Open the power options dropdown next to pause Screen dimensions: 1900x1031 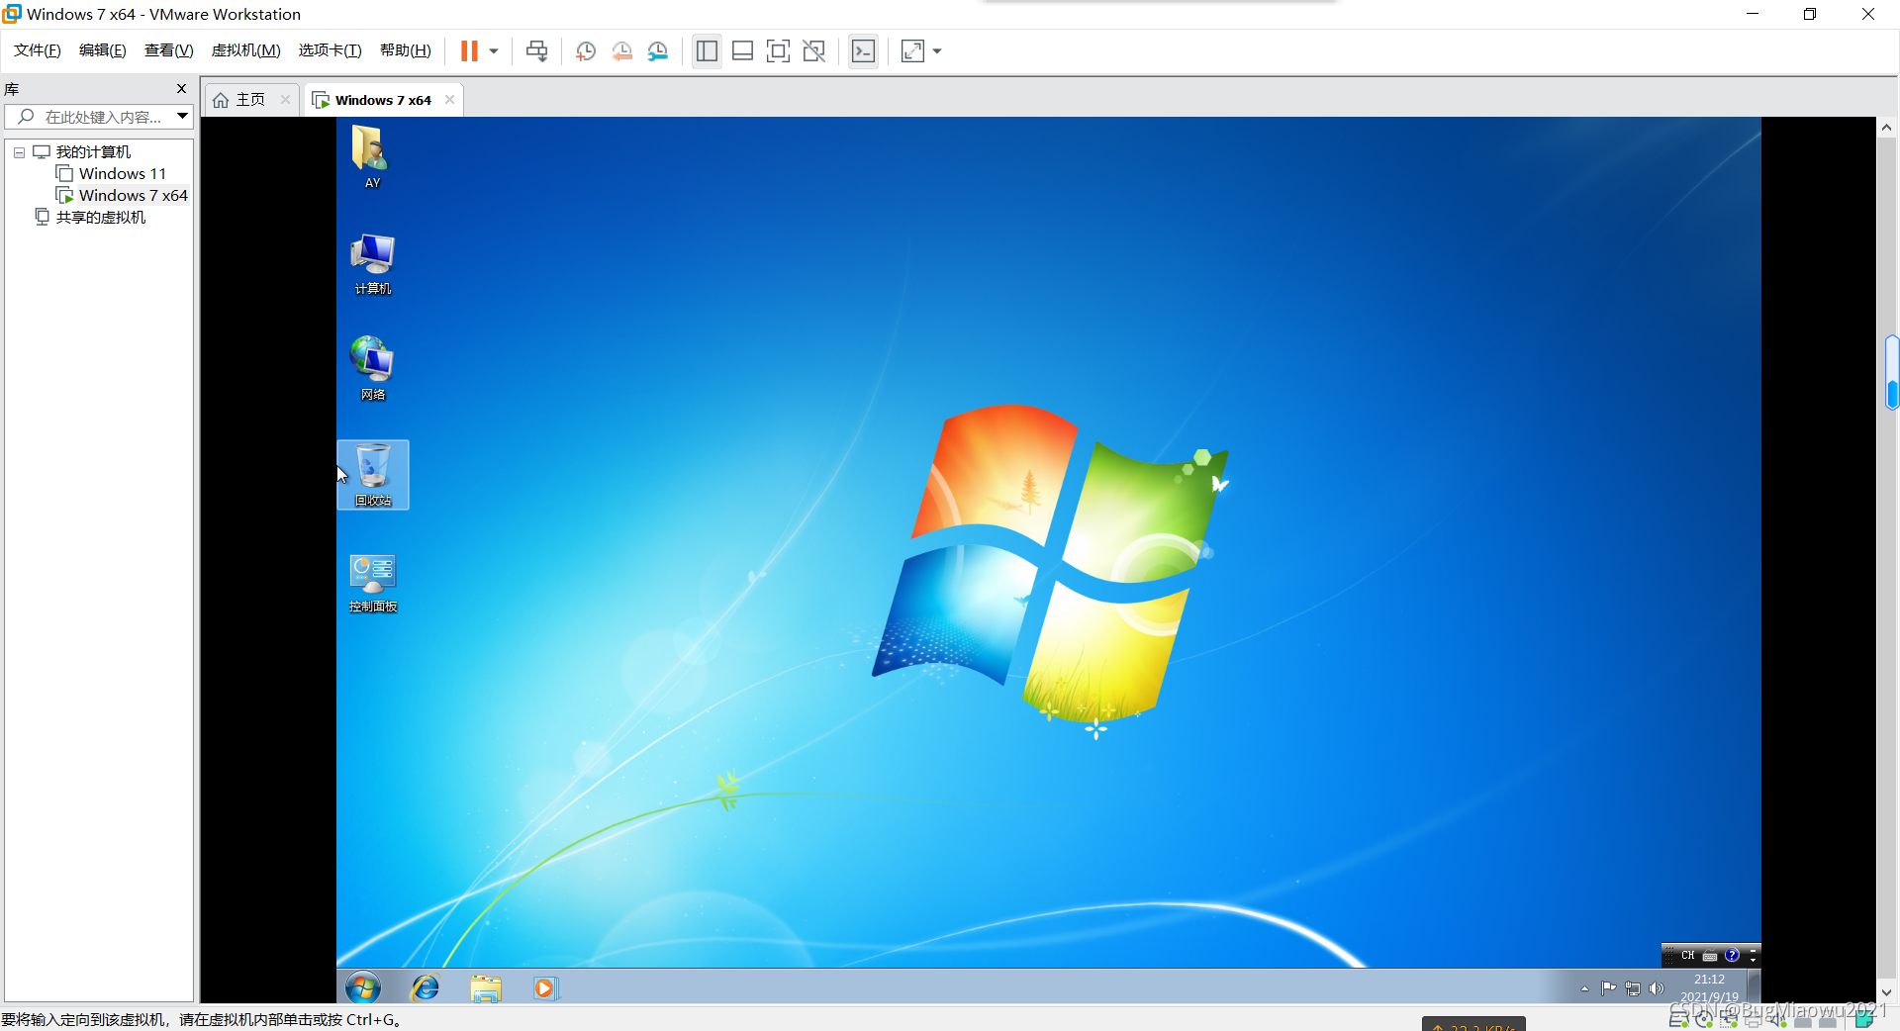click(x=494, y=51)
